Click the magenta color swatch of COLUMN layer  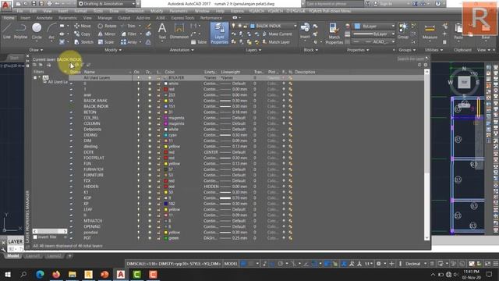click(x=166, y=123)
